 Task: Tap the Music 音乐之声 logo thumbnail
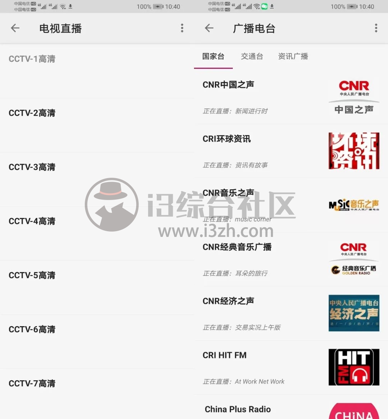pyautogui.click(x=354, y=205)
